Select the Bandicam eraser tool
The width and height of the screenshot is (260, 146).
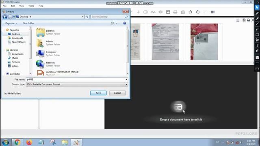point(257,51)
